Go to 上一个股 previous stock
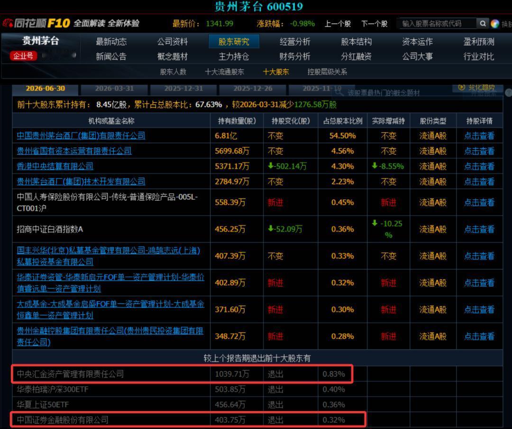The width and height of the screenshot is (512, 429). coord(338,24)
